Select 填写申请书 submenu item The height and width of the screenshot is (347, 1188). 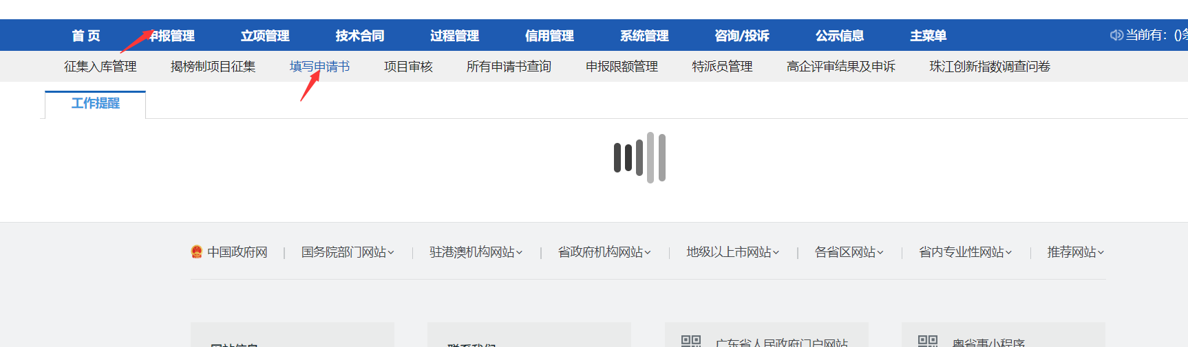(x=320, y=67)
